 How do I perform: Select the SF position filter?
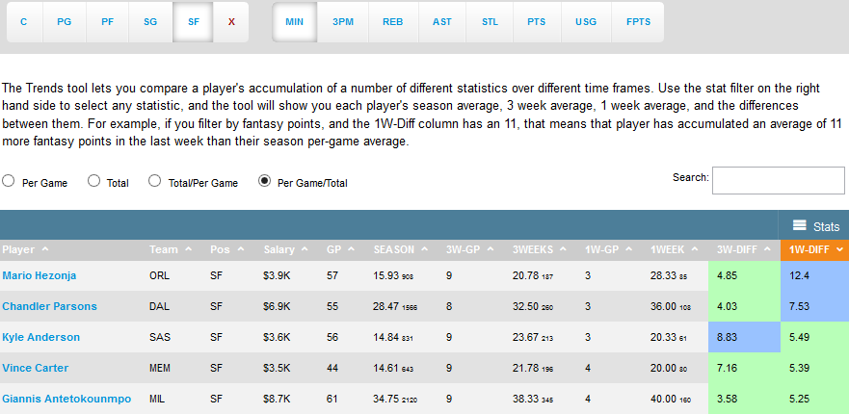coord(194,22)
